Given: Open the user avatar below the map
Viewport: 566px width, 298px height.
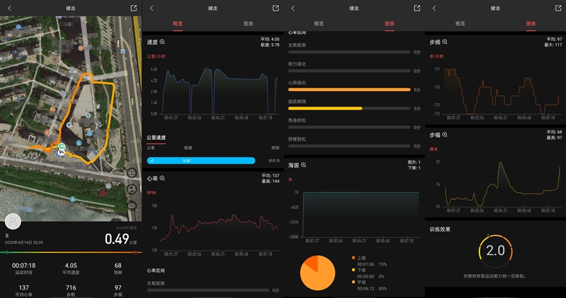Looking at the screenshot, I should (x=13, y=221).
